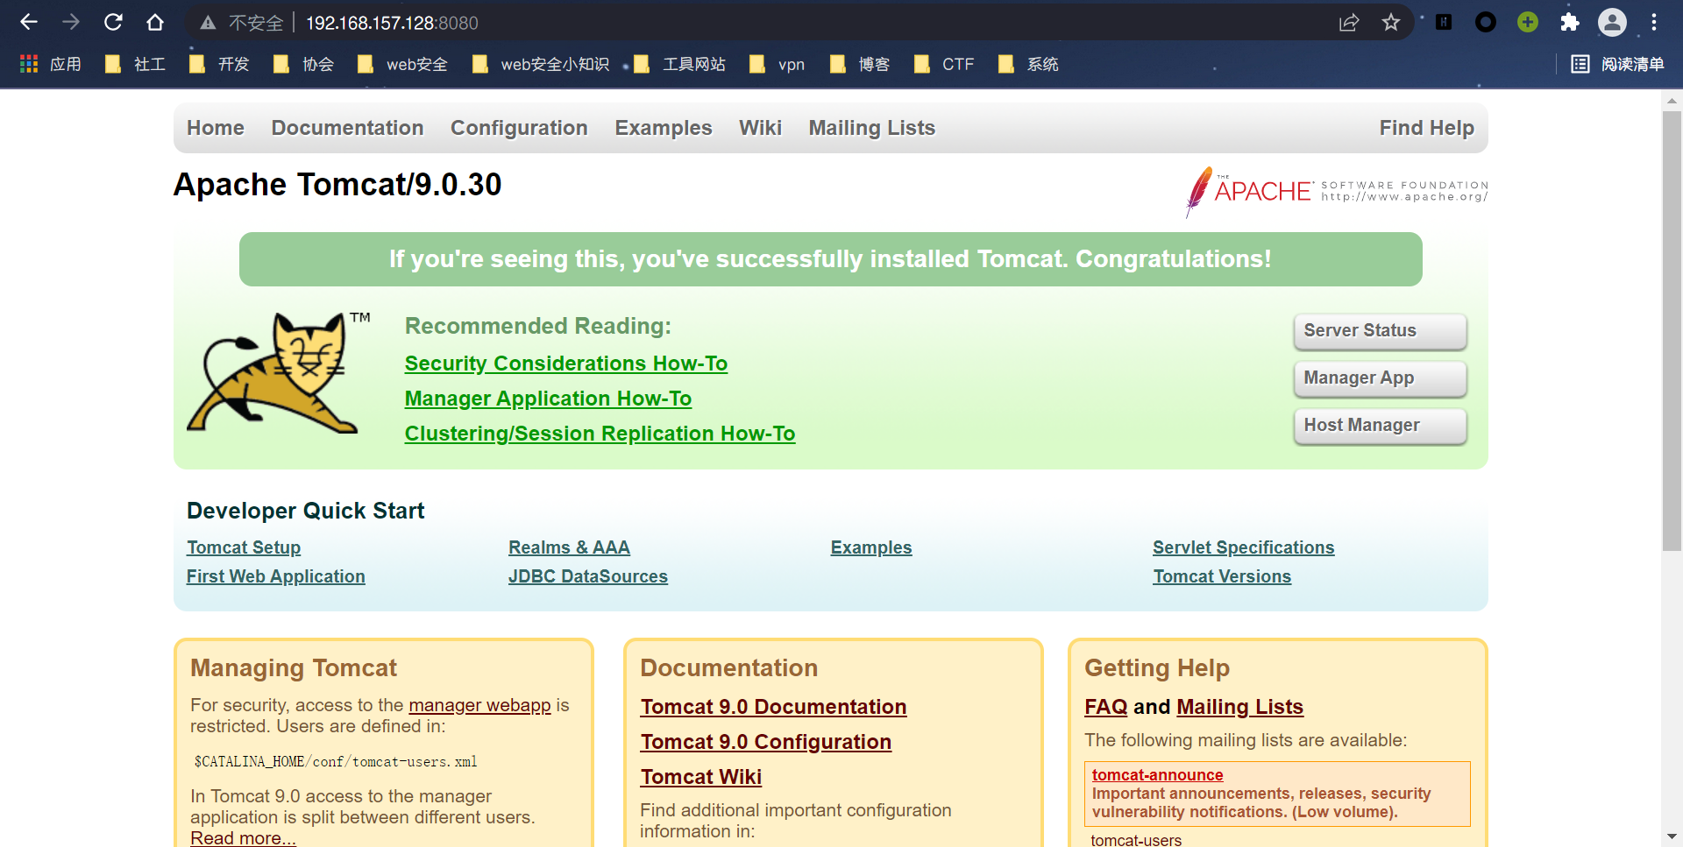This screenshot has height=847, width=1683.
Task: Open Clustering/Session Replication How-To link
Action: point(600,434)
